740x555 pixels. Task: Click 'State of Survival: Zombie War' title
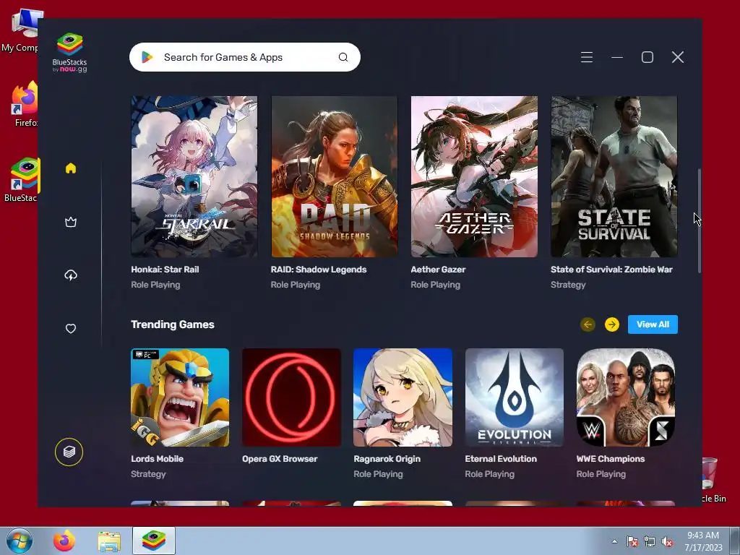click(611, 270)
